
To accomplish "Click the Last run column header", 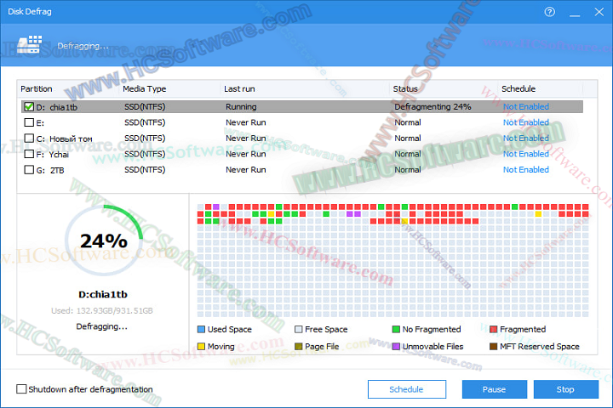I will 239,88.
